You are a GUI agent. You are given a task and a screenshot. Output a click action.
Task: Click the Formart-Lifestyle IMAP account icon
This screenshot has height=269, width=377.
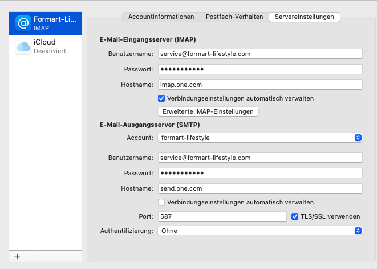pyautogui.click(x=23, y=23)
